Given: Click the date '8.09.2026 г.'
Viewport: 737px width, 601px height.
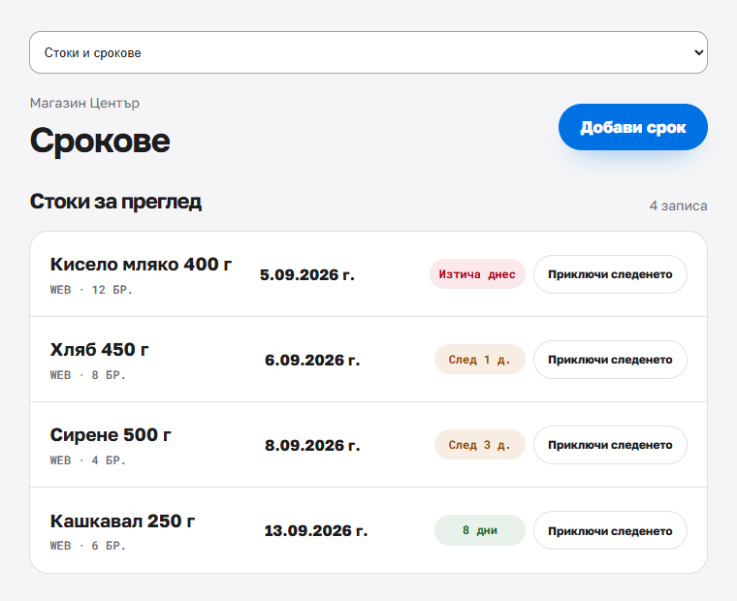Looking at the screenshot, I should click(x=312, y=446).
